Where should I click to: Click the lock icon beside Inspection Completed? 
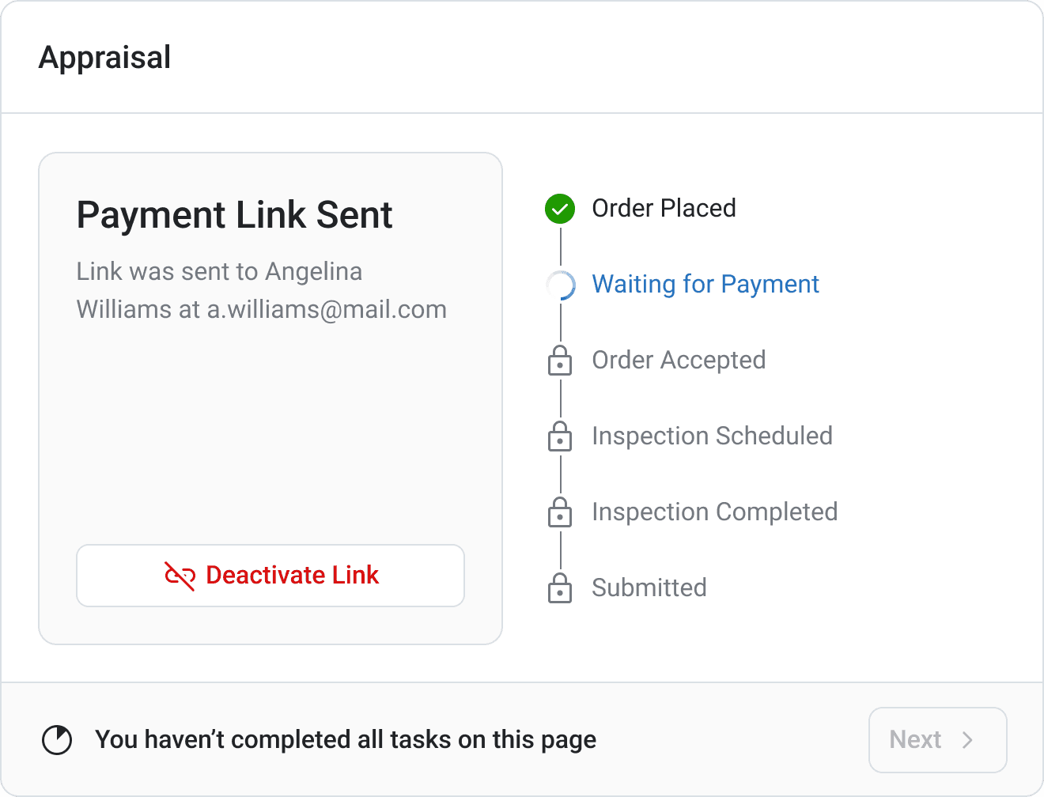coord(560,512)
